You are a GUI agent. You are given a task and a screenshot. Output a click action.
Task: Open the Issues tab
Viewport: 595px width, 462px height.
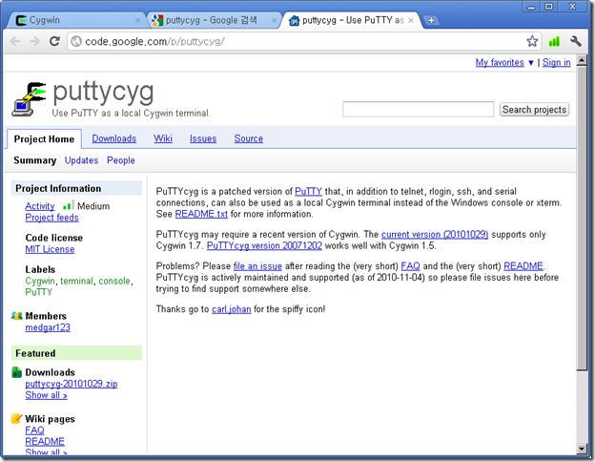coord(203,138)
